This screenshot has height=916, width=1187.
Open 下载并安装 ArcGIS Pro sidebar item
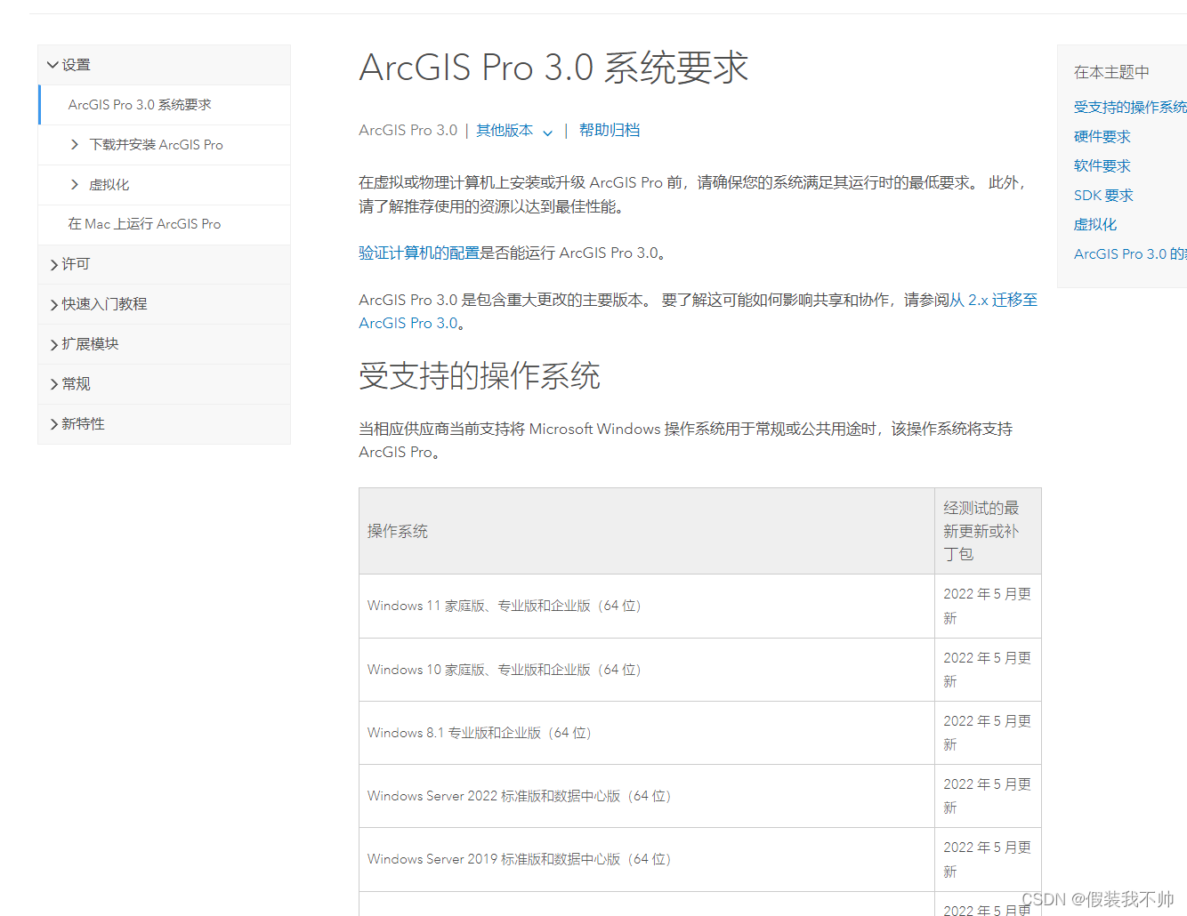coord(156,144)
